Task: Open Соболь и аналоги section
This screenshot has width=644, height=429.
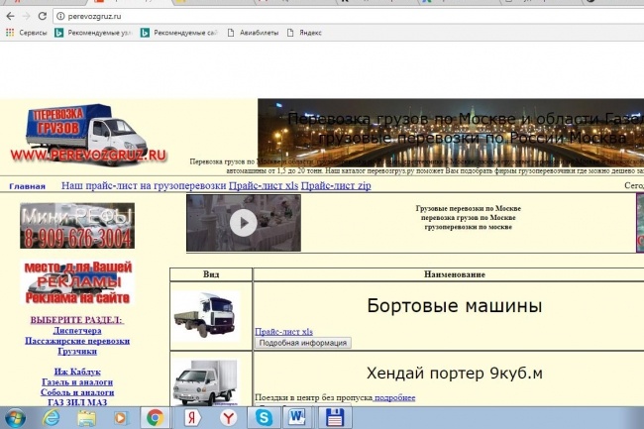Action: click(x=77, y=392)
